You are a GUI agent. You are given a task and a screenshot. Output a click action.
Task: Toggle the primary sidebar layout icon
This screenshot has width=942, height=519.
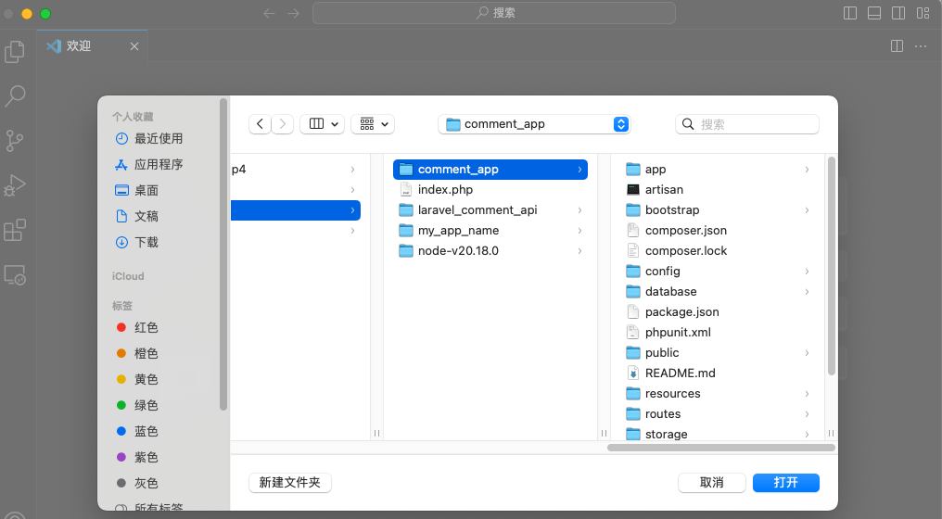click(x=850, y=13)
